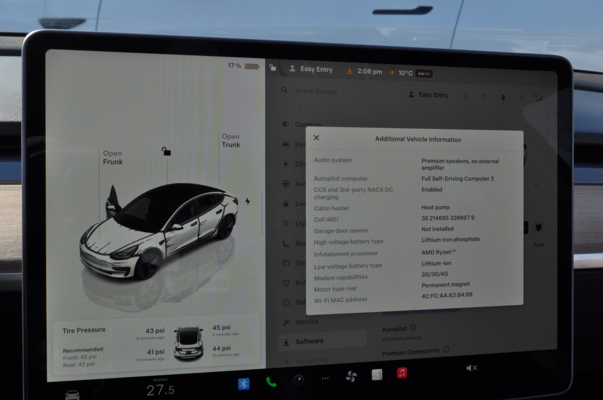
Task: Toggle the door lock icon above the car
Action: tap(166, 151)
